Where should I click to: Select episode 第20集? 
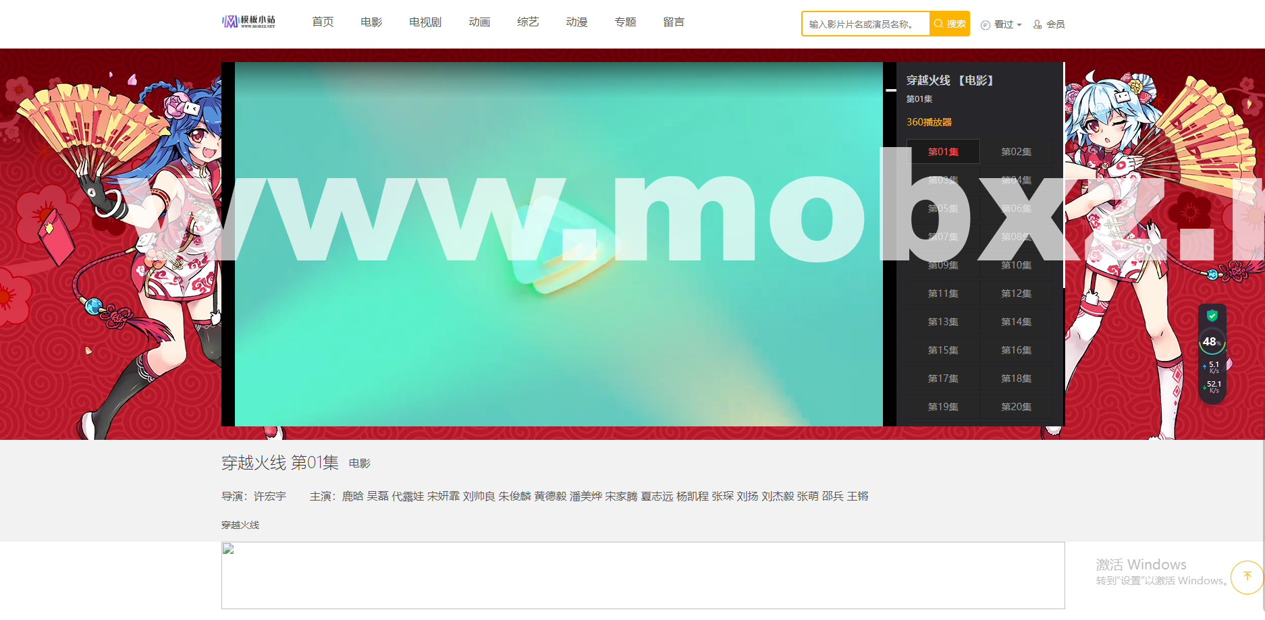click(1016, 407)
